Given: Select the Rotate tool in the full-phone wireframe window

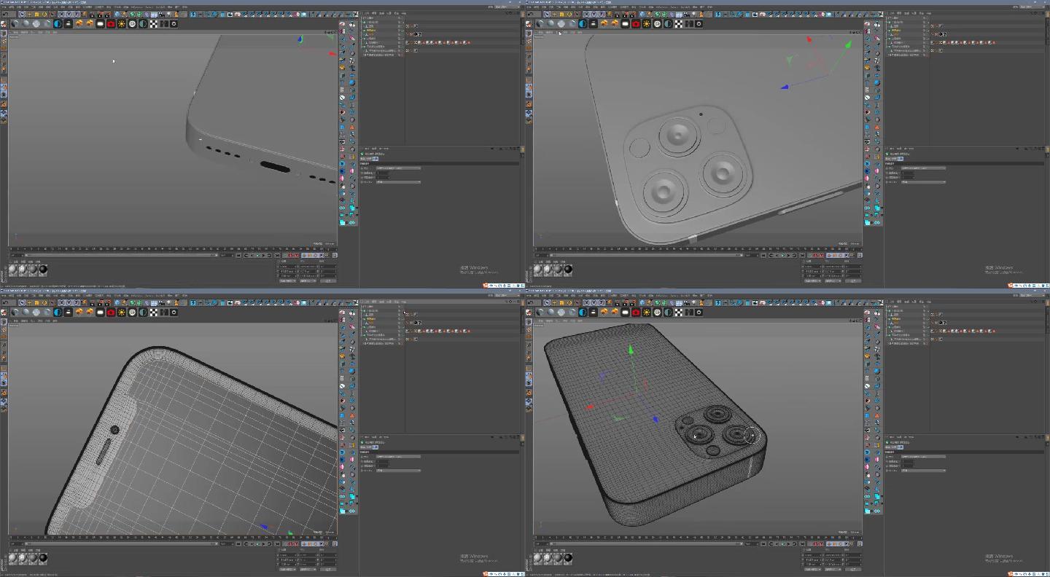Looking at the screenshot, I should tap(569, 303).
